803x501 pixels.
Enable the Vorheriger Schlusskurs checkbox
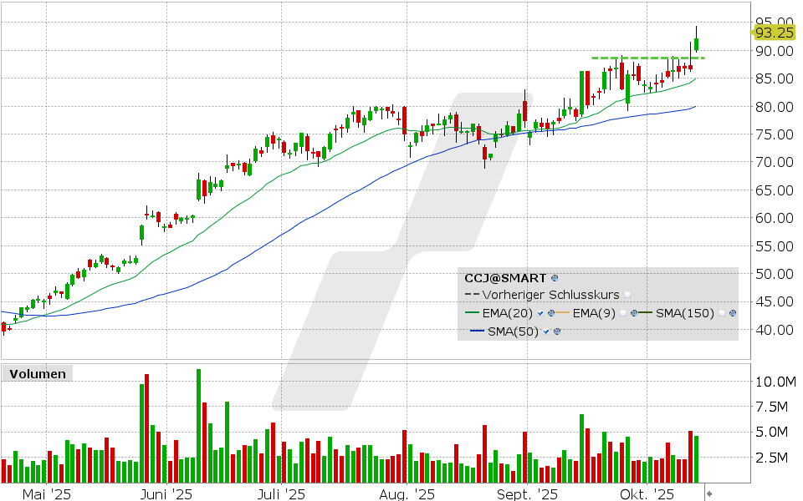[x=627, y=295]
